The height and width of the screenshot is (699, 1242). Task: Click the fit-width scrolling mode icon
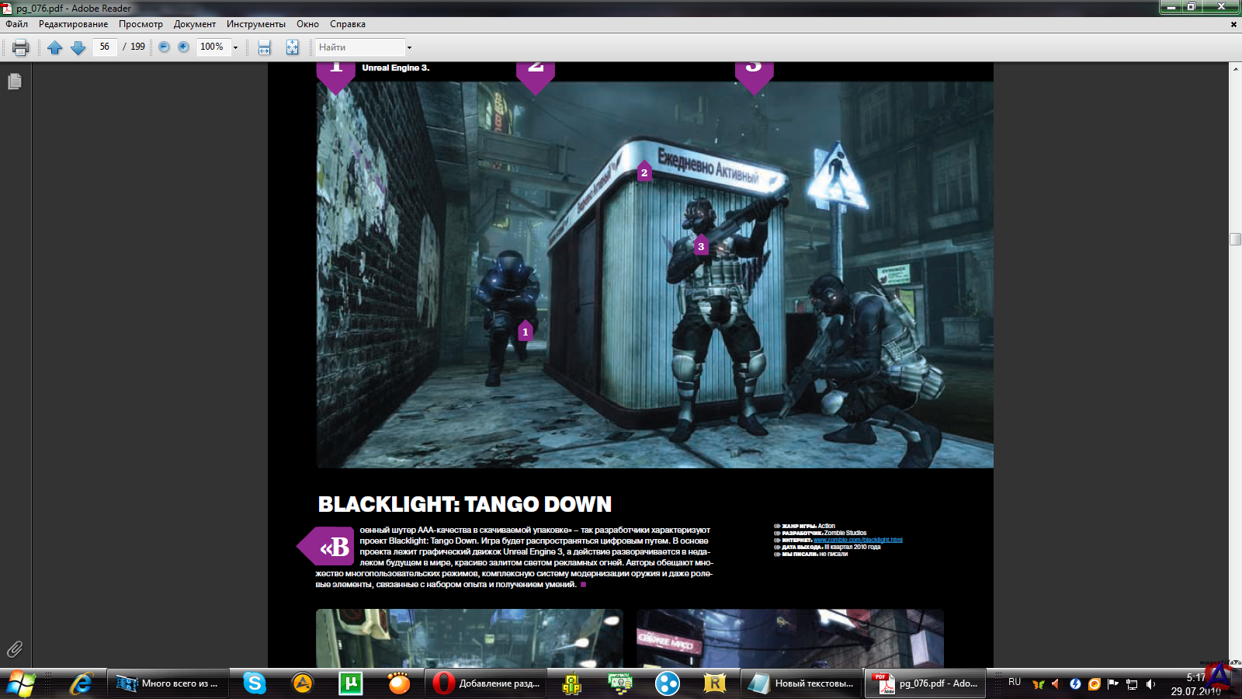265,47
